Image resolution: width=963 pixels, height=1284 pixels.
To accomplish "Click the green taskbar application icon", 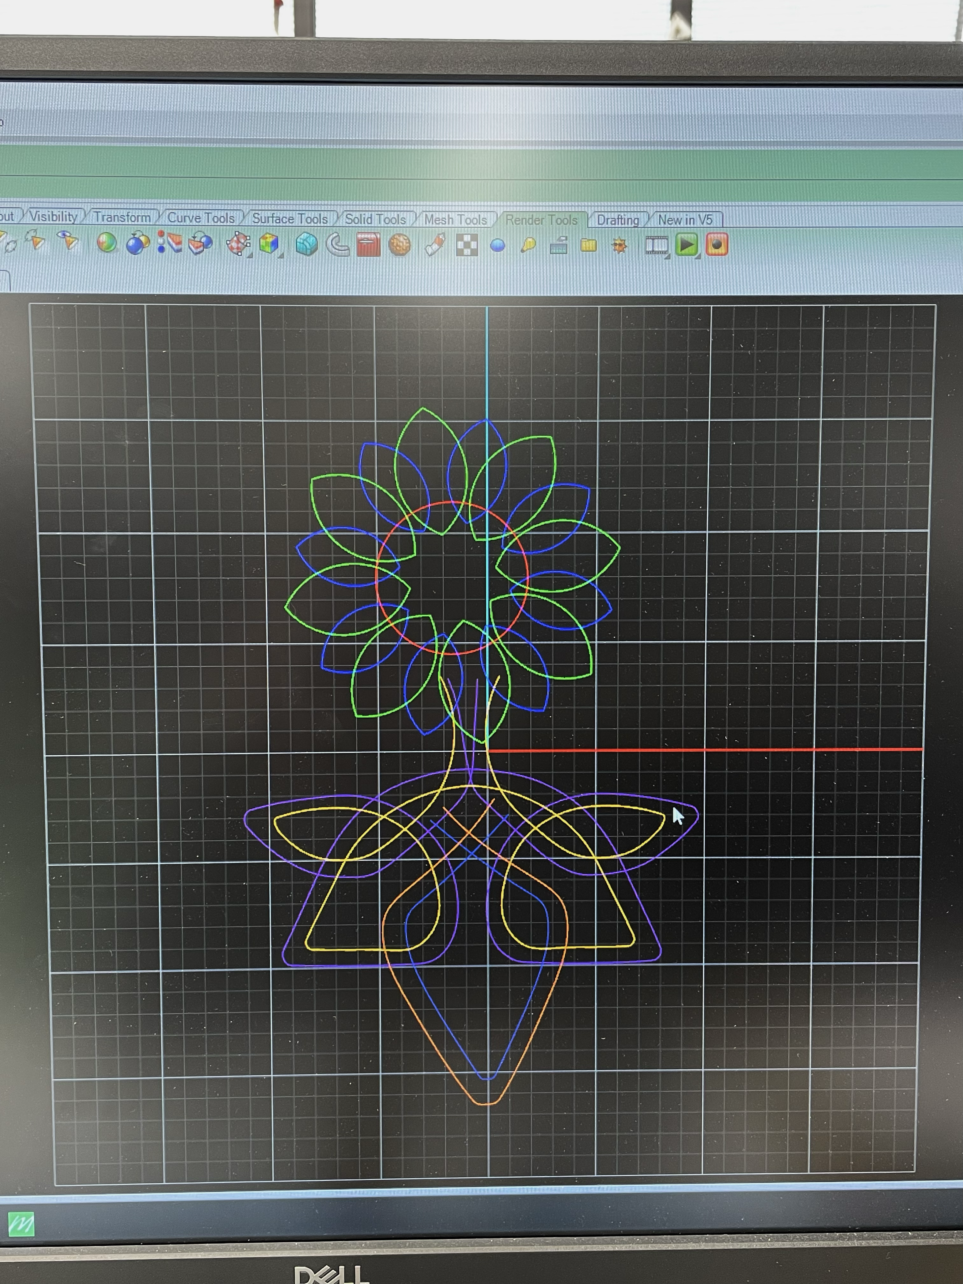I will 21,1225.
